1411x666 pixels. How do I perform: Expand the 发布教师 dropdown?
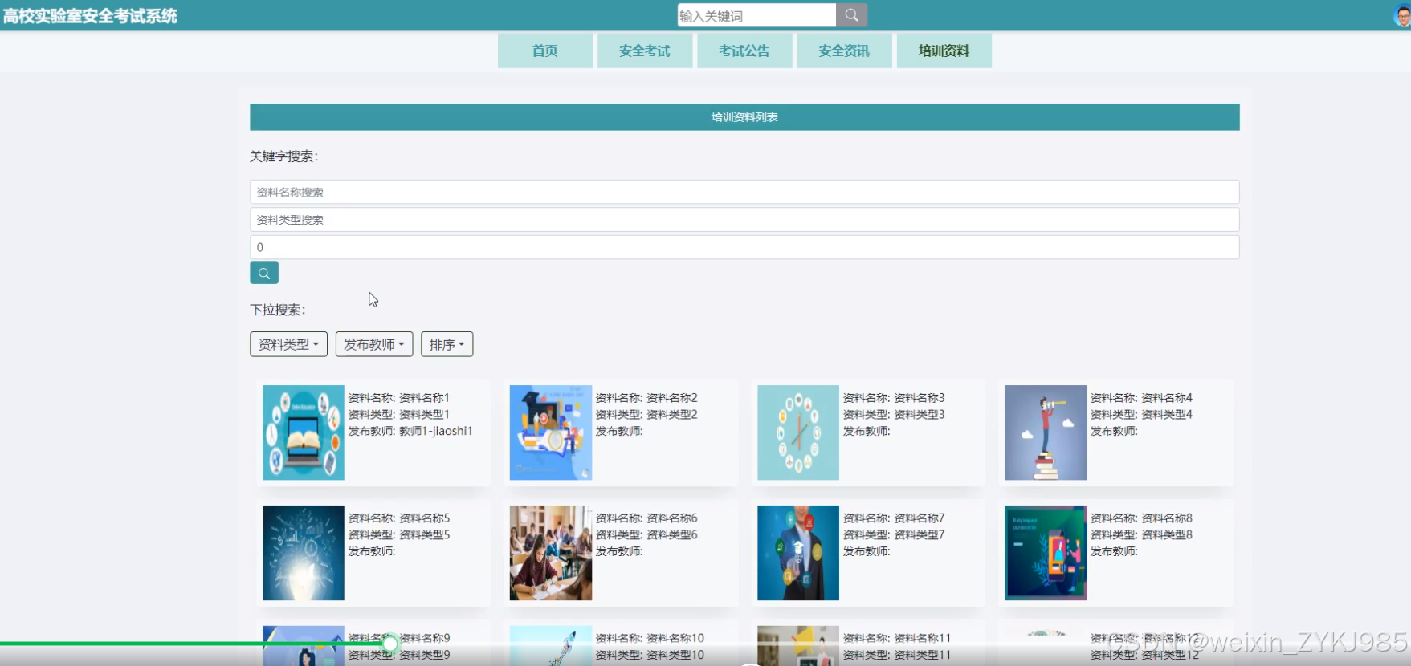(x=374, y=344)
